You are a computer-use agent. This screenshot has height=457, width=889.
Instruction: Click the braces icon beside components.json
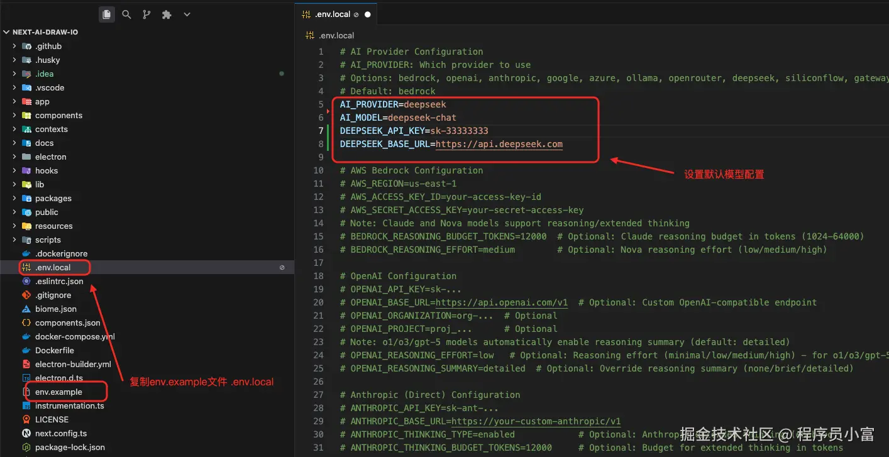tap(26, 322)
